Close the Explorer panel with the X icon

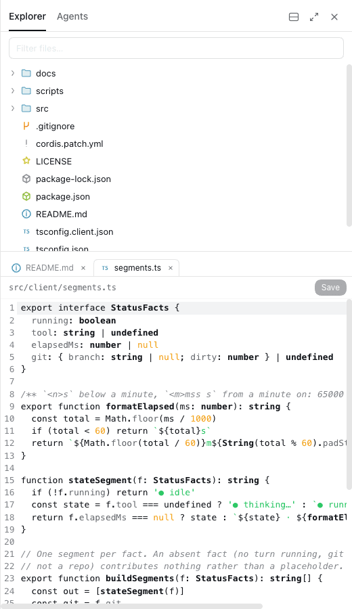coord(334,17)
